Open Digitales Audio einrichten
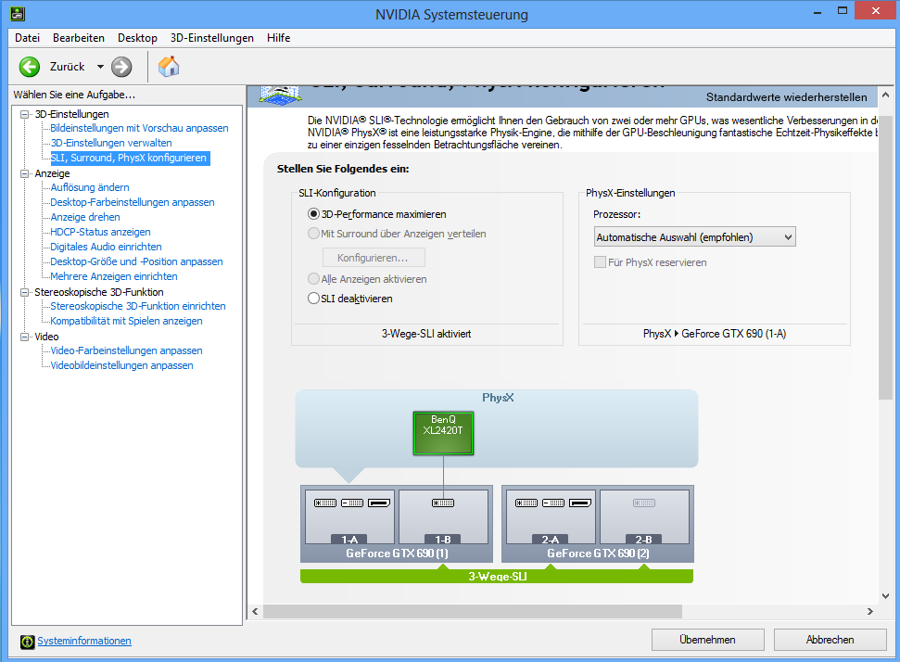900x662 pixels. (107, 247)
